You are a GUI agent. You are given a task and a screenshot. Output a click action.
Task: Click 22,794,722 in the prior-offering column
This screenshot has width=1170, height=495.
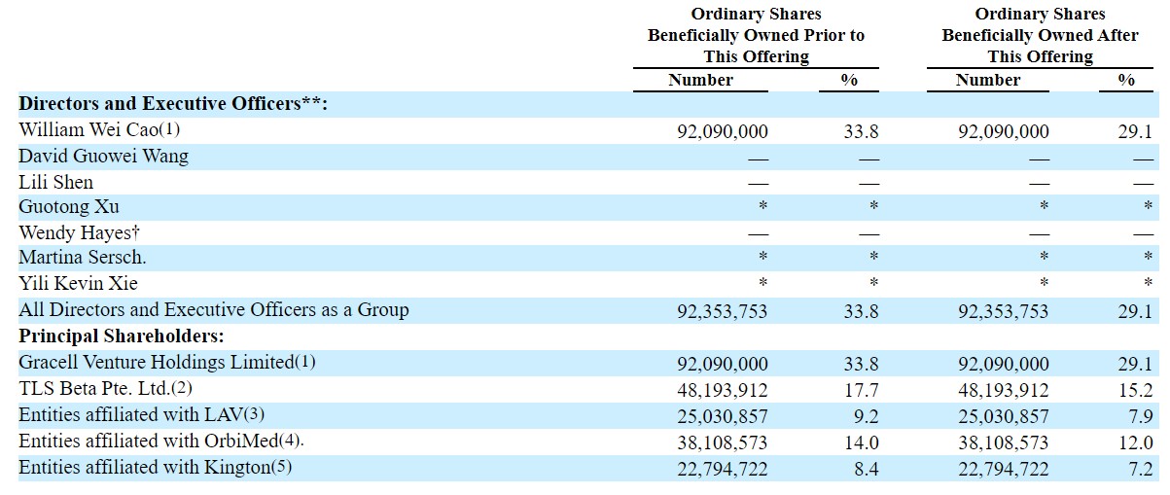tap(722, 470)
